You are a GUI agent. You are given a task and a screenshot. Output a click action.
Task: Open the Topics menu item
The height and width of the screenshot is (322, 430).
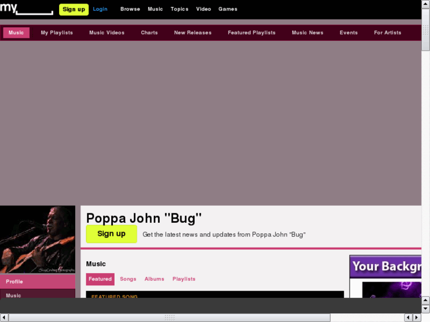(179, 9)
